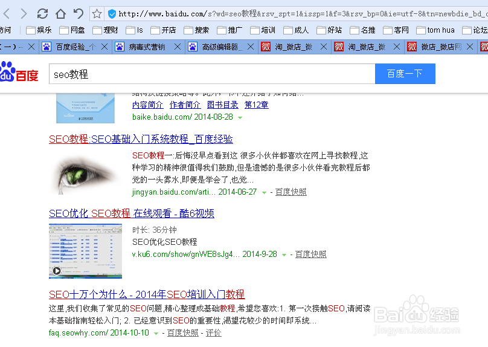Open 百度快照 for the faq.seowhy.com result
Screen dimensions: 488x347
[182, 332]
